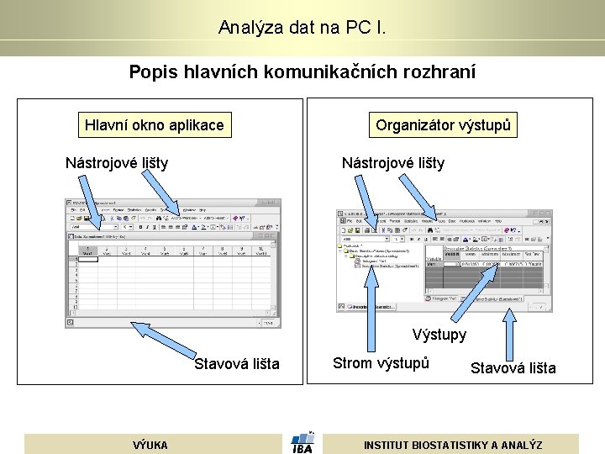Click Print icon in output organizer window

click(367, 230)
